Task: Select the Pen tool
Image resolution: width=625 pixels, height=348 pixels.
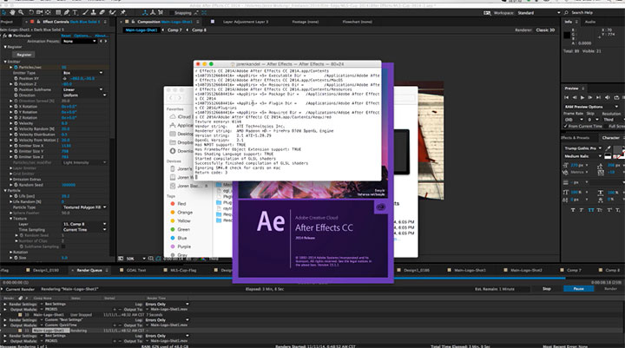Action: click(x=67, y=13)
